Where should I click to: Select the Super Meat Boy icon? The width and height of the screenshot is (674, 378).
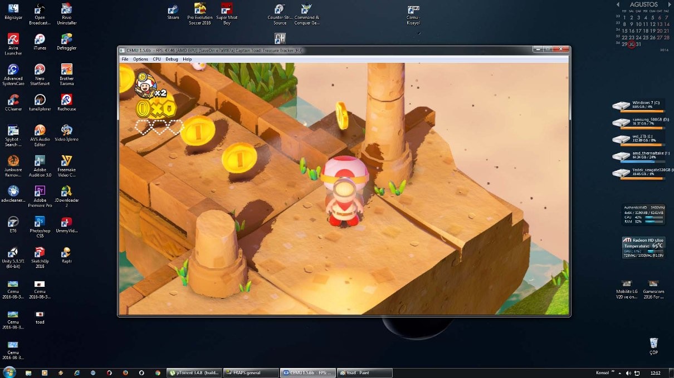pyautogui.click(x=227, y=14)
